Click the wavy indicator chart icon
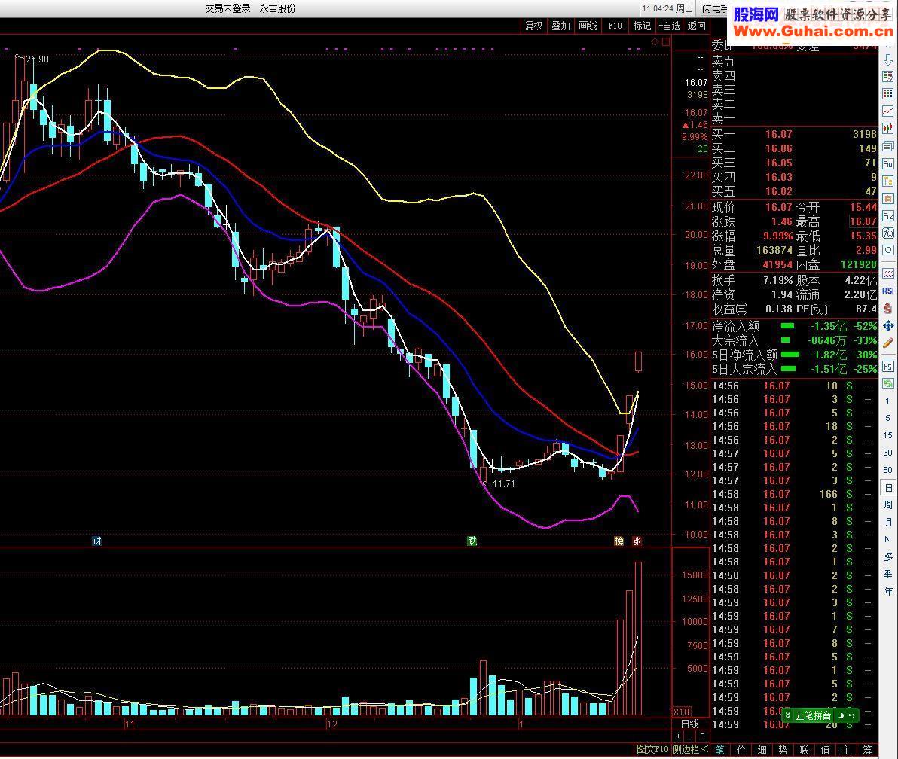Image resolution: width=898 pixels, height=759 pixels. [x=887, y=273]
